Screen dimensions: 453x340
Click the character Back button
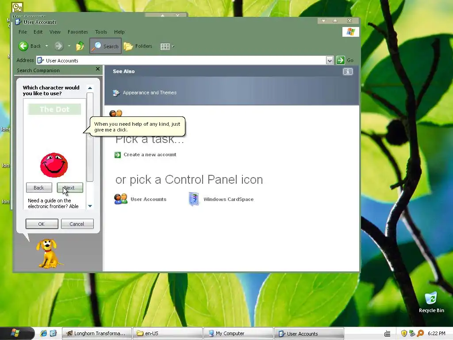pyautogui.click(x=39, y=188)
